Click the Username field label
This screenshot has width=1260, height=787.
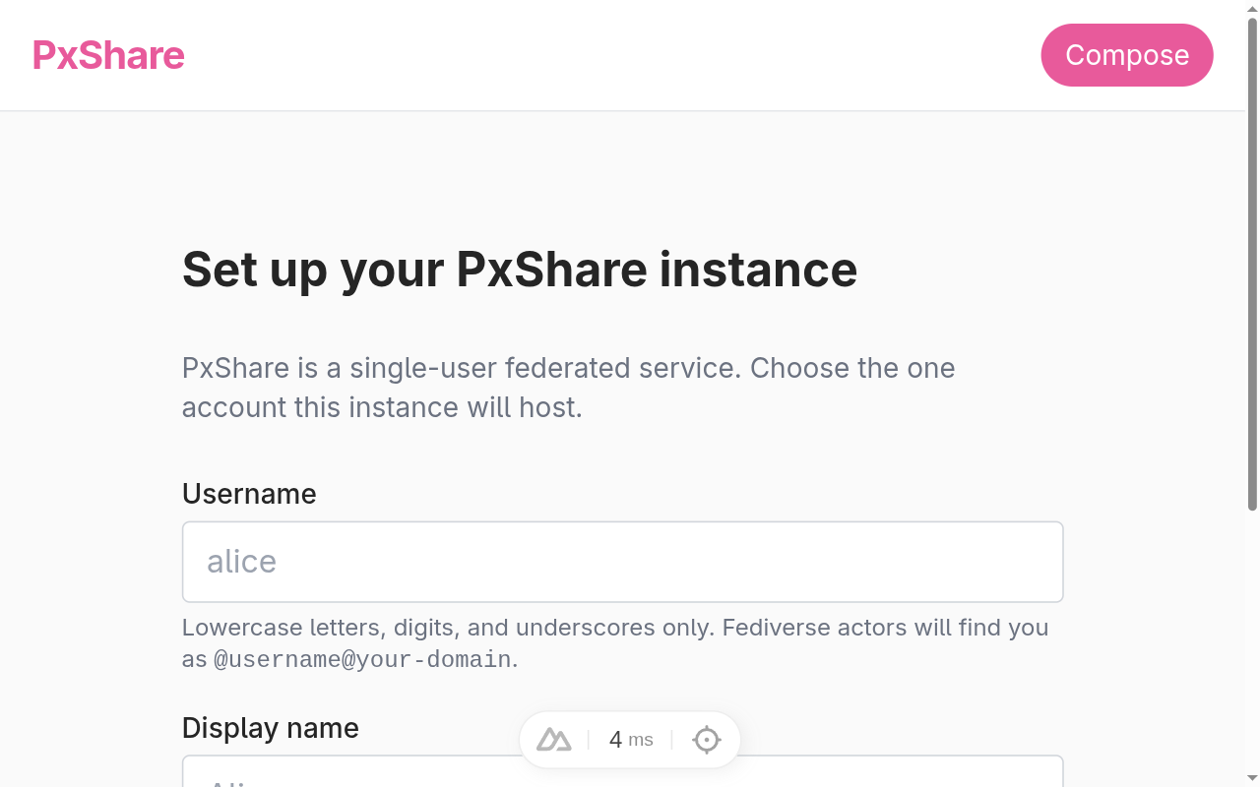tap(249, 493)
